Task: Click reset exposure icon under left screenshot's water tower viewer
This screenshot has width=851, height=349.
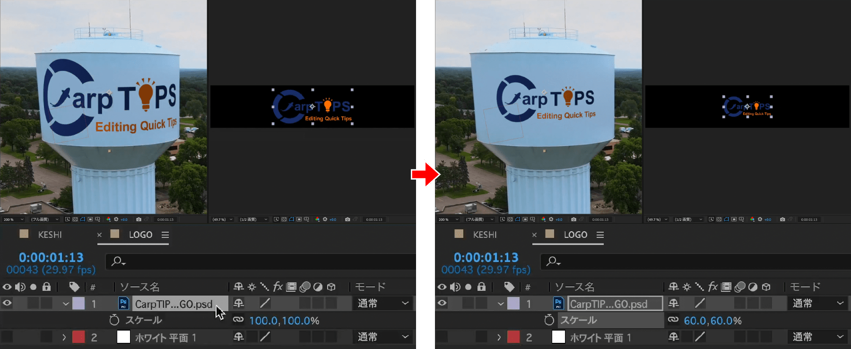Action: [x=116, y=219]
